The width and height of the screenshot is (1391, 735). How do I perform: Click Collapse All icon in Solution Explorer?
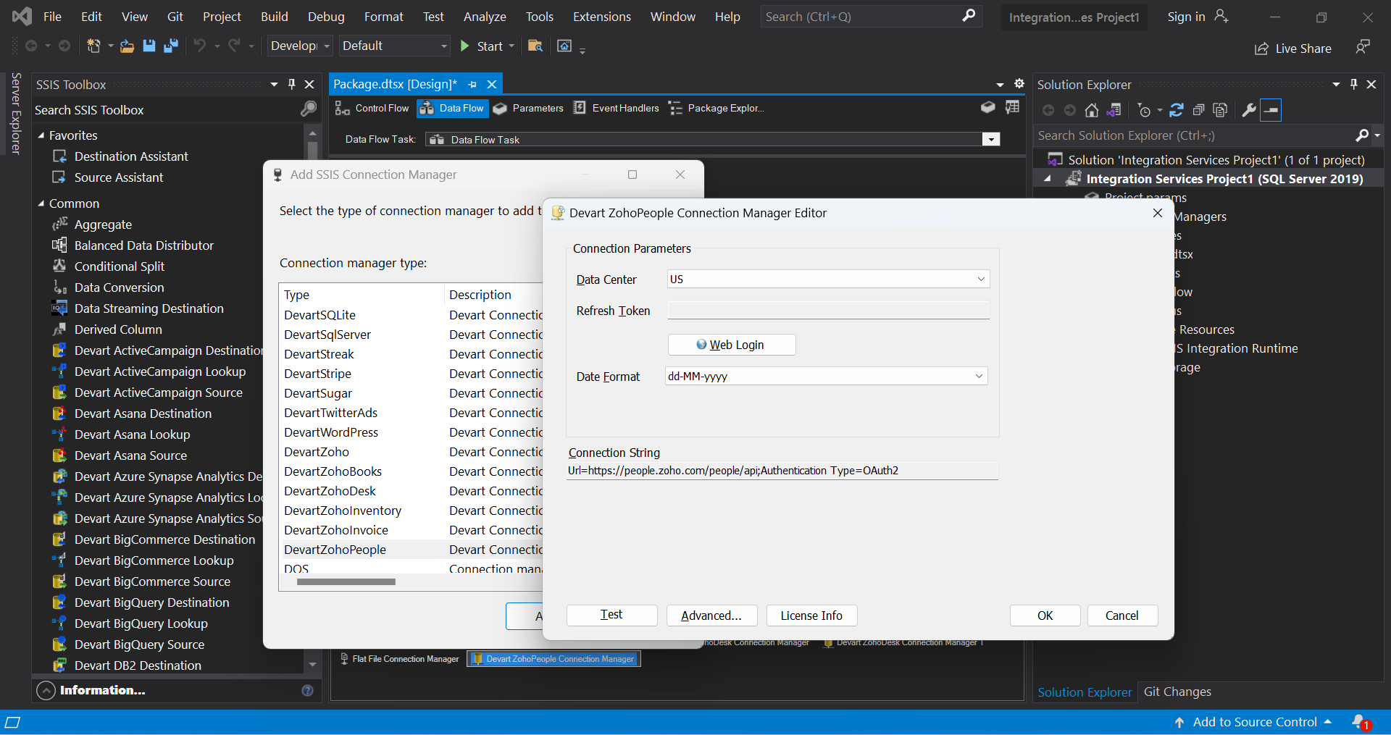pyautogui.click(x=1198, y=110)
